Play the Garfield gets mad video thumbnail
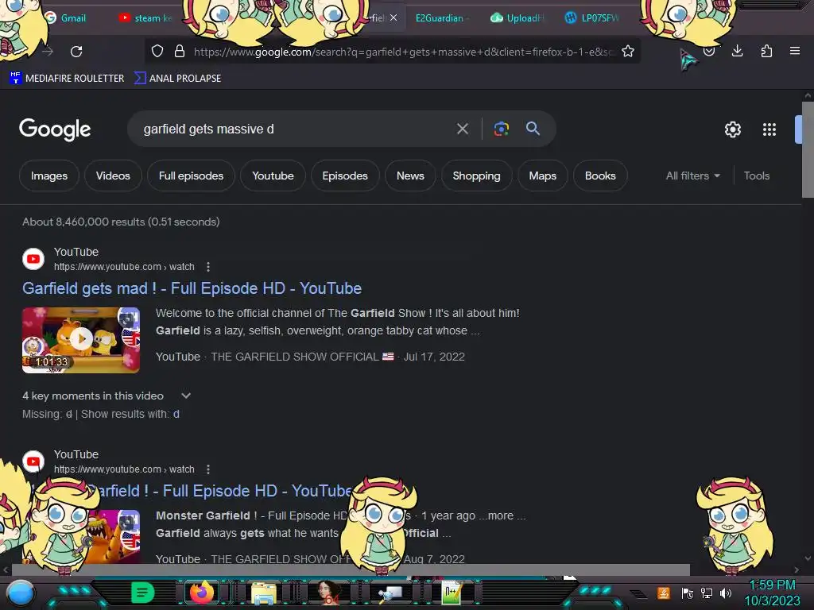This screenshot has height=610, width=814. pyautogui.click(x=81, y=340)
